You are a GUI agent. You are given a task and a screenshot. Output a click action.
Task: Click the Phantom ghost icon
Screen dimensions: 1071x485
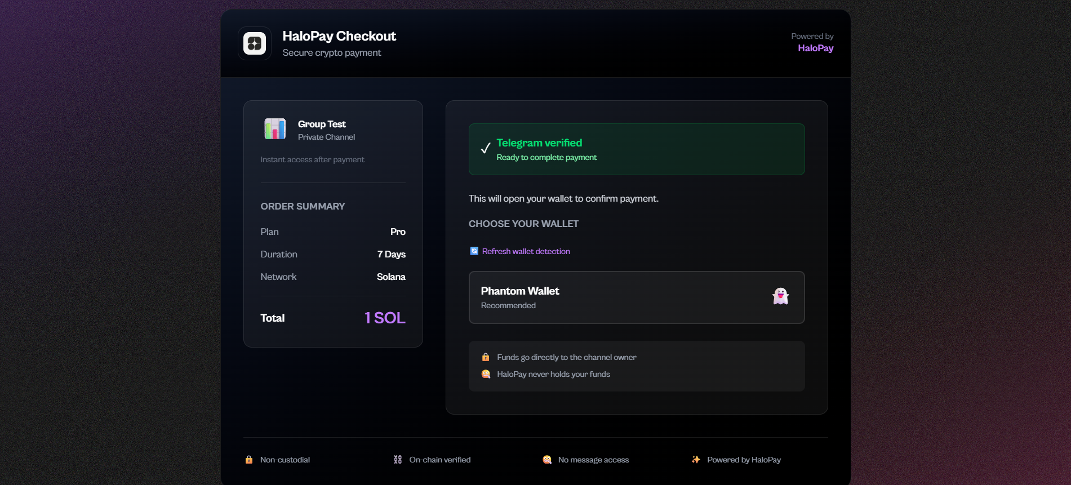pyautogui.click(x=780, y=296)
